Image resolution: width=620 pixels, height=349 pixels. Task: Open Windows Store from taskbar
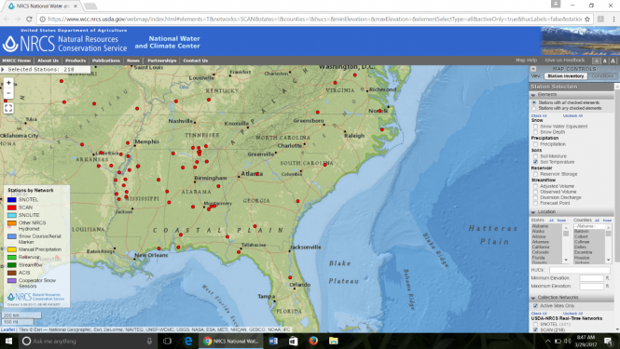click(293, 342)
